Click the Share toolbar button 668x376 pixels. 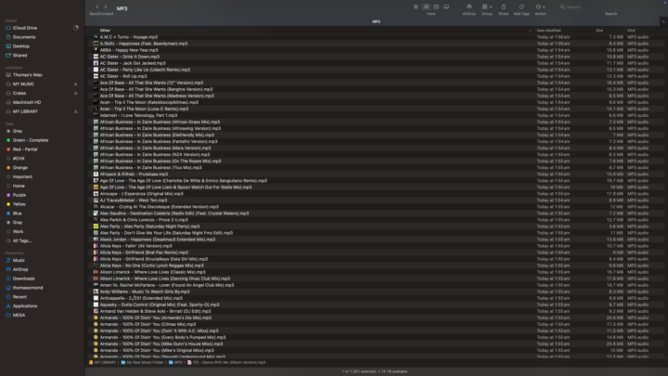click(504, 6)
